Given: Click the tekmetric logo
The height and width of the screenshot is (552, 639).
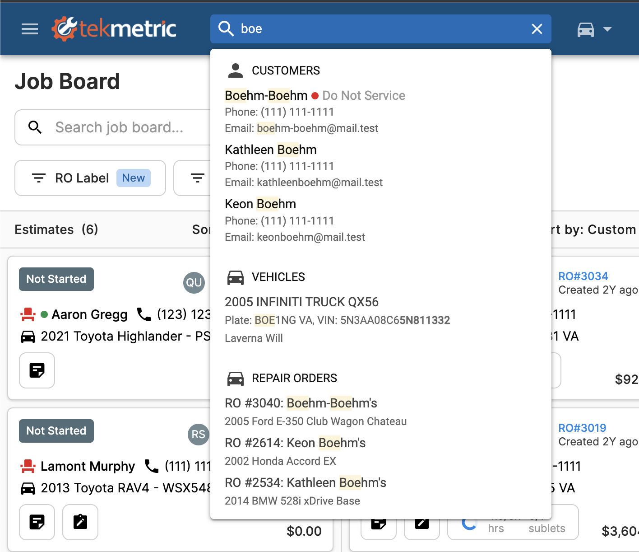Looking at the screenshot, I should pos(114,29).
